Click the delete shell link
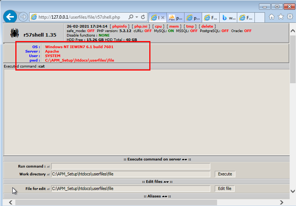The image size is (296, 206). coord(207,26)
